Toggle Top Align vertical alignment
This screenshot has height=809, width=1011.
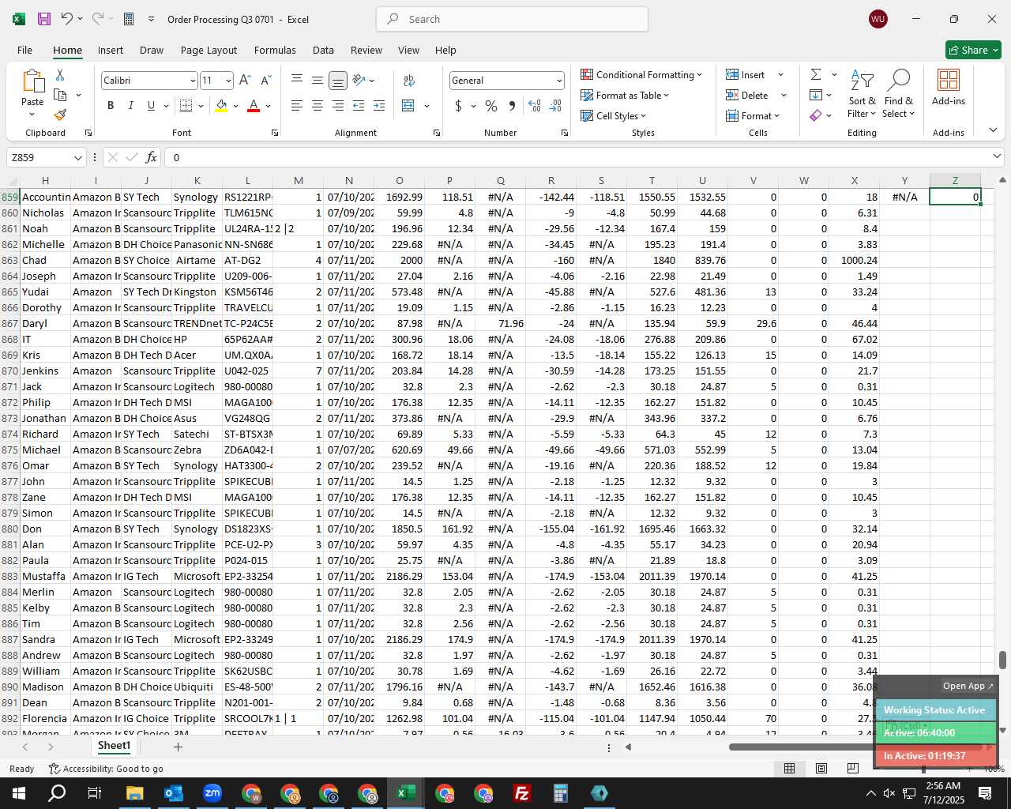[x=297, y=80]
